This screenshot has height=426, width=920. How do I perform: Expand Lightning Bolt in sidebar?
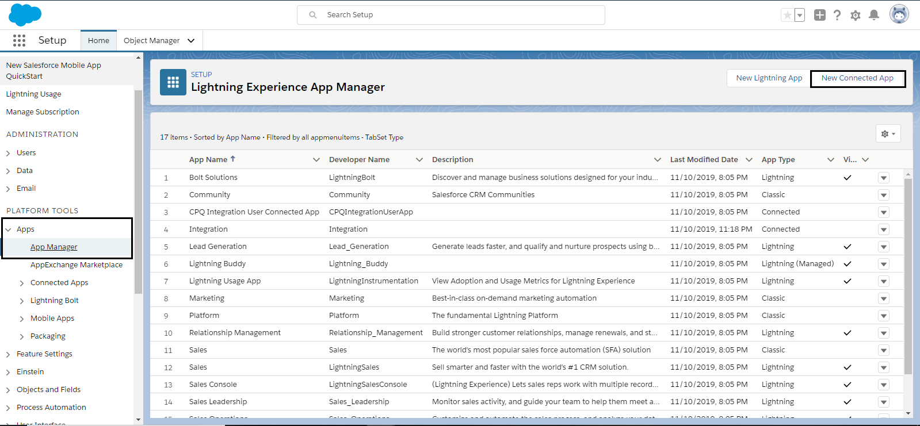[x=22, y=301]
